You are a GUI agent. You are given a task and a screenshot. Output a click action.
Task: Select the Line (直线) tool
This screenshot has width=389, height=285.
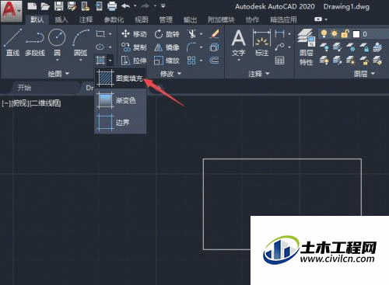(13, 43)
